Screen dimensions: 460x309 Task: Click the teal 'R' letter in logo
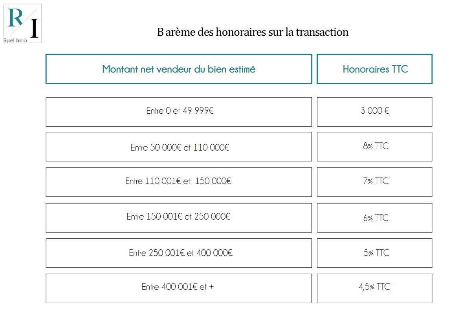[15, 18]
